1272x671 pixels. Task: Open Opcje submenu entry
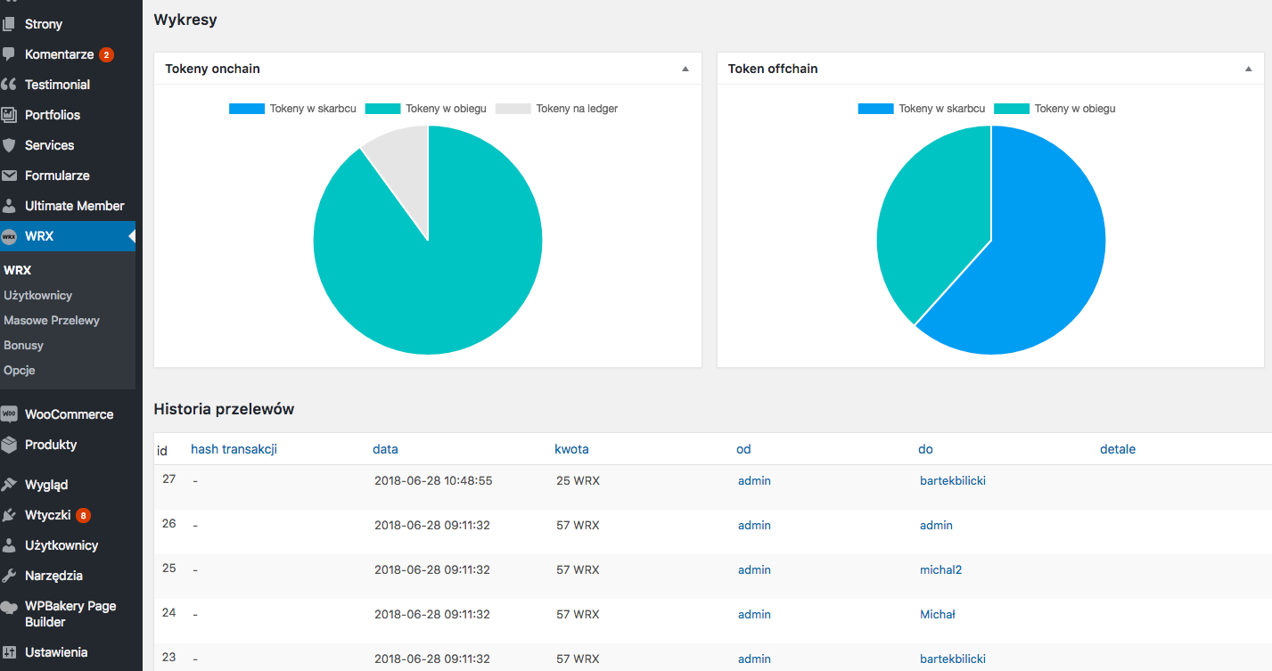pyautogui.click(x=19, y=370)
